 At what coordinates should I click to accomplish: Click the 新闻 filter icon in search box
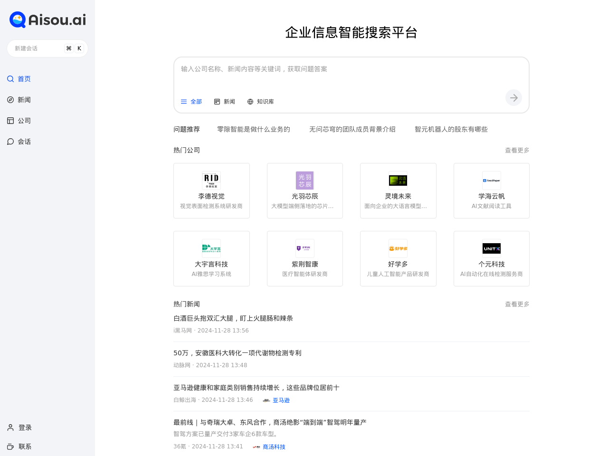click(x=217, y=102)
